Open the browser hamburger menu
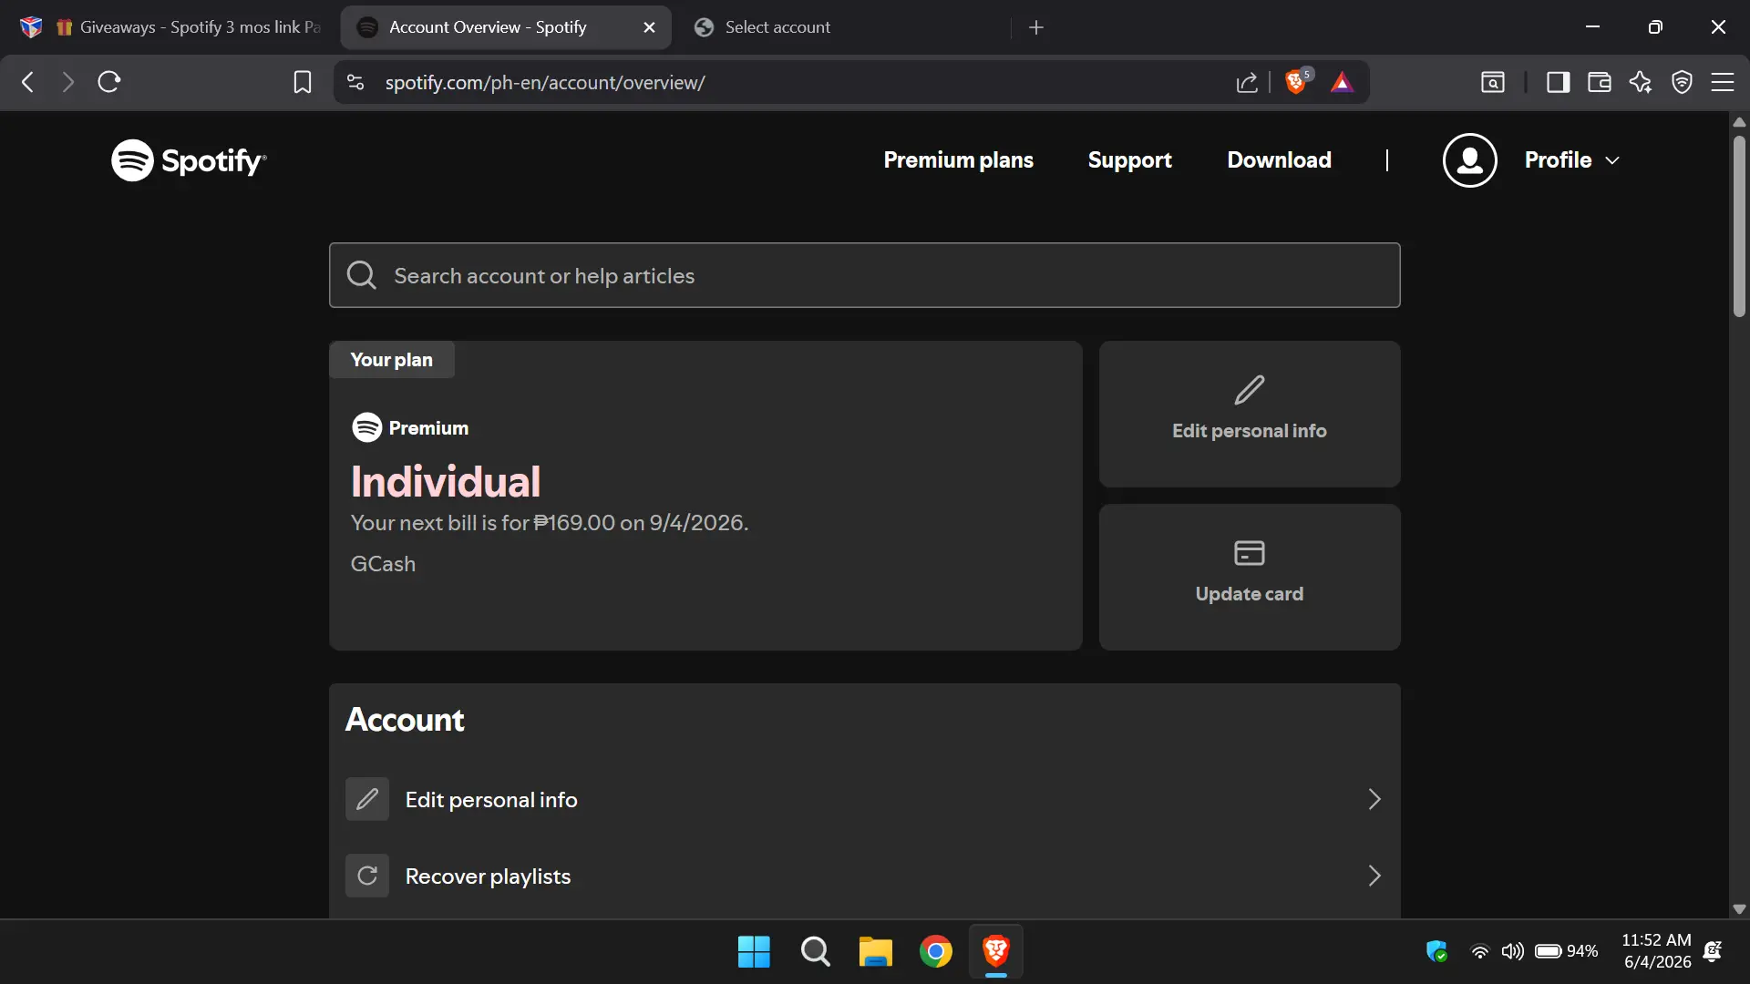This screenshot has height=984, width=1750. (x=1723, y=82)
